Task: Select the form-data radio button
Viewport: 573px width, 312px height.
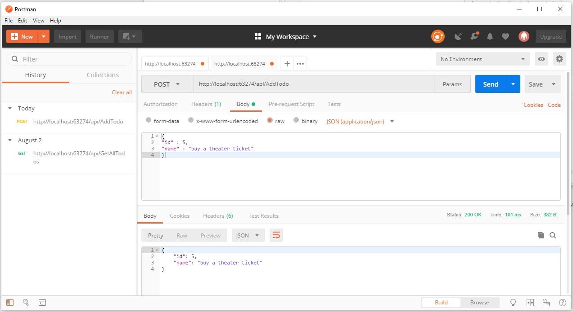Action: pyautogui.click(x=149, y=120)
